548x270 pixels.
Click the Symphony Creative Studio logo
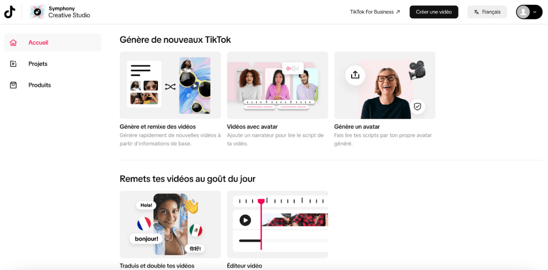pyautogui.click(x=37, y=12)
